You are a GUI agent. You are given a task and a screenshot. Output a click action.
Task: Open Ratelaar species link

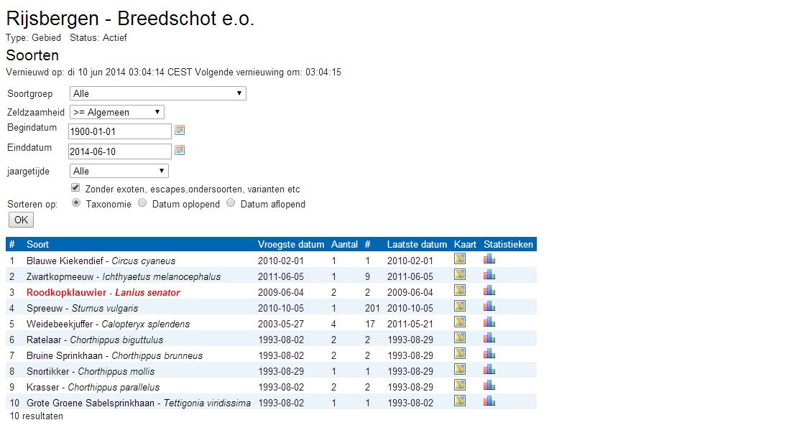click(95, 340)
